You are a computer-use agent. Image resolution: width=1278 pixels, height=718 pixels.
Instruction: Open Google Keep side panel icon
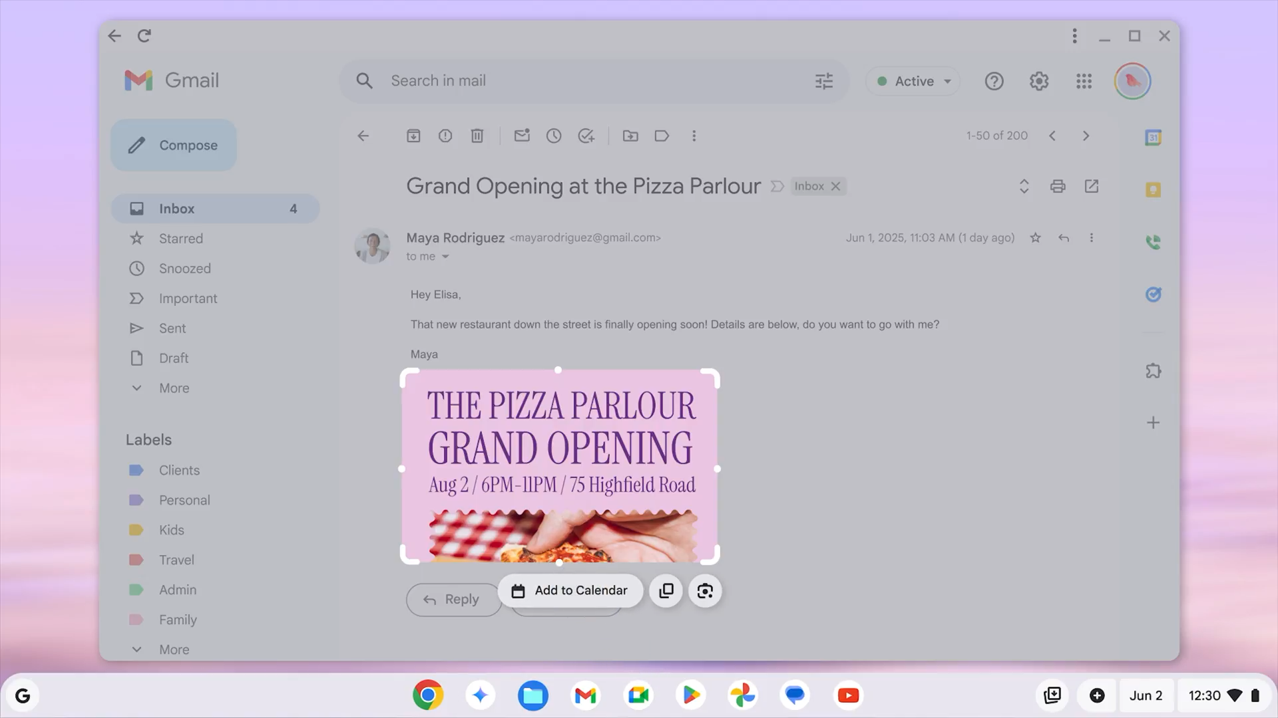1154,190
